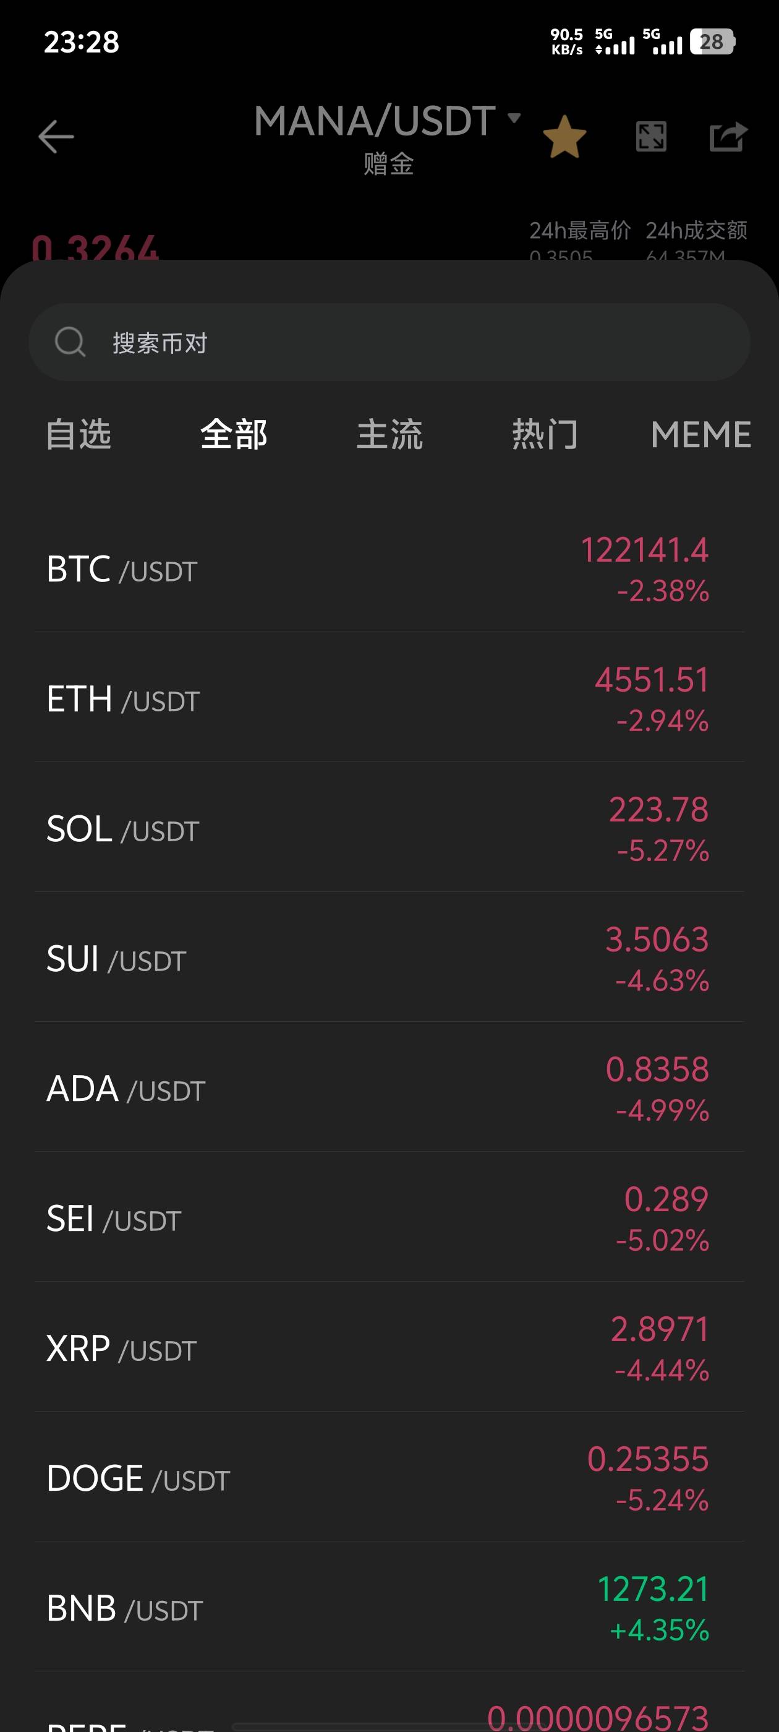Image resolution: width=779 pixels, height=1732 pixels.
Task: Focus the 搜索币对 search field
Action: [403, 342]
